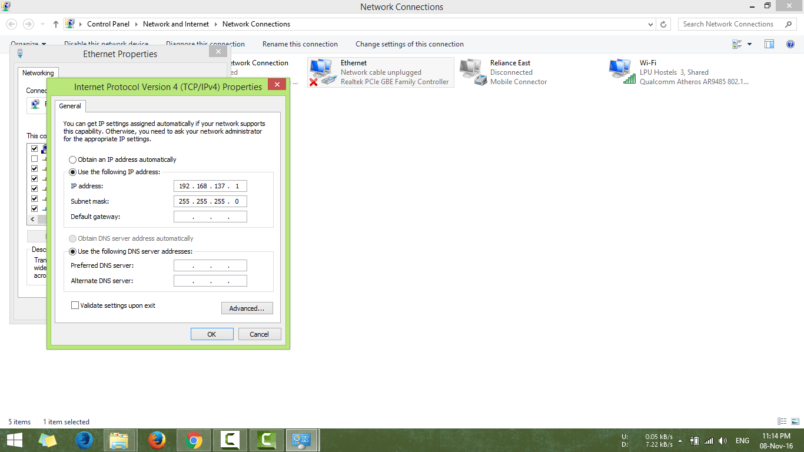Screen dimensions: 804x452
Task: Click the Help question mark icon in the toolbar
Action: coord(790,44)
